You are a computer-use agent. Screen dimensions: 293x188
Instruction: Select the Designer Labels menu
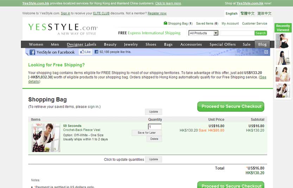point(82,44)
